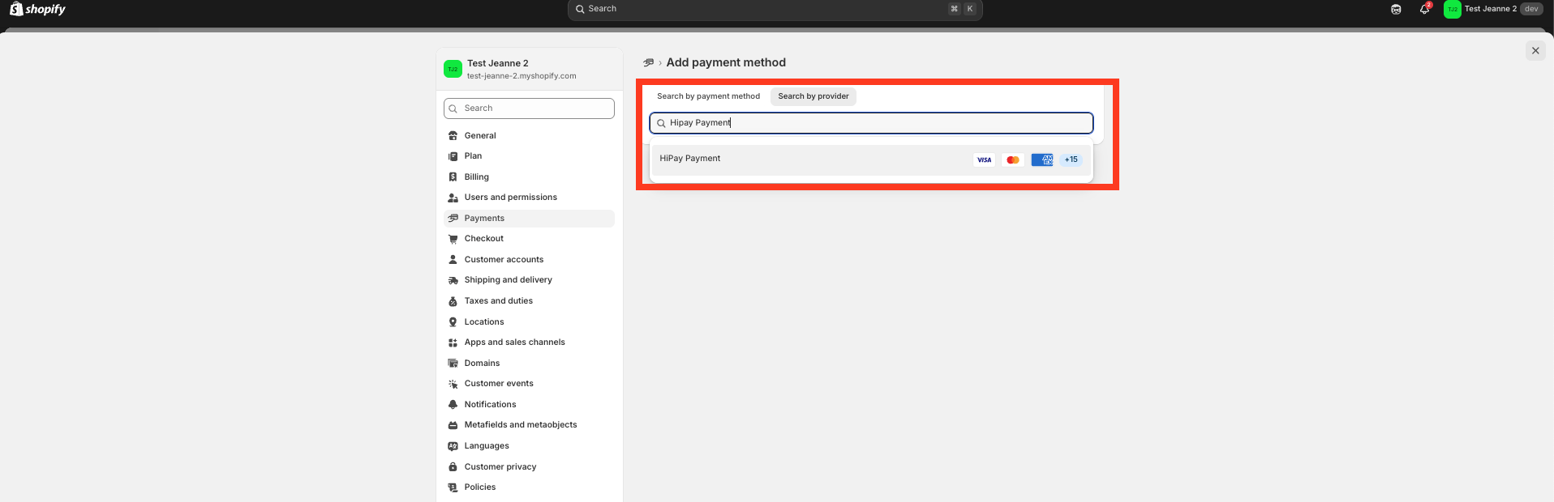1554x502 pixels.
Task: Click the Locations pin icon
Action: (x=453, y=322)
